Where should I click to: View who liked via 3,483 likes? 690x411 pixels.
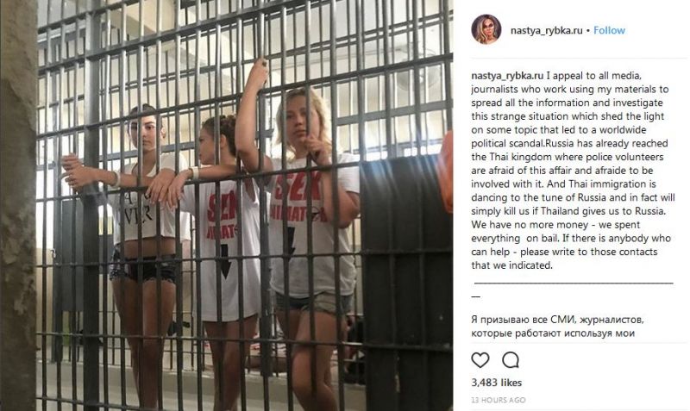497,383
